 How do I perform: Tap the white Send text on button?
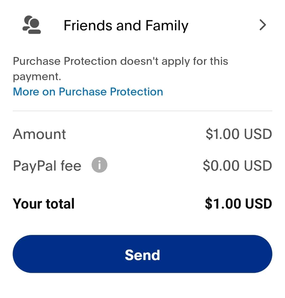pyautogui.click(x=142, y=255)
